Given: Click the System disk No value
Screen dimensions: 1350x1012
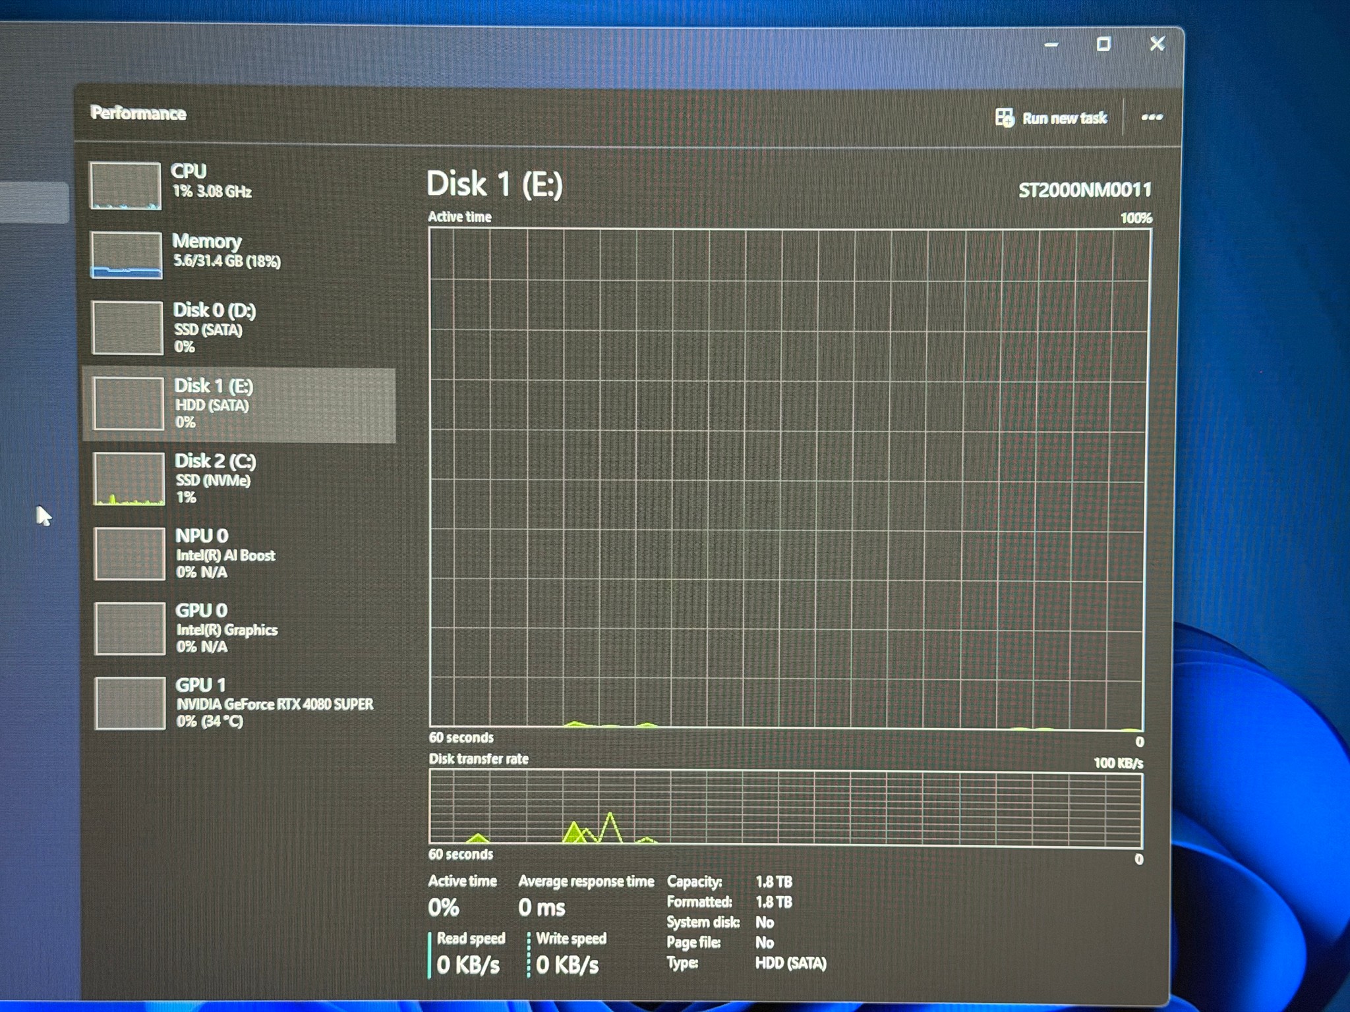Looking at the screenshot, I should coord(765,922).
